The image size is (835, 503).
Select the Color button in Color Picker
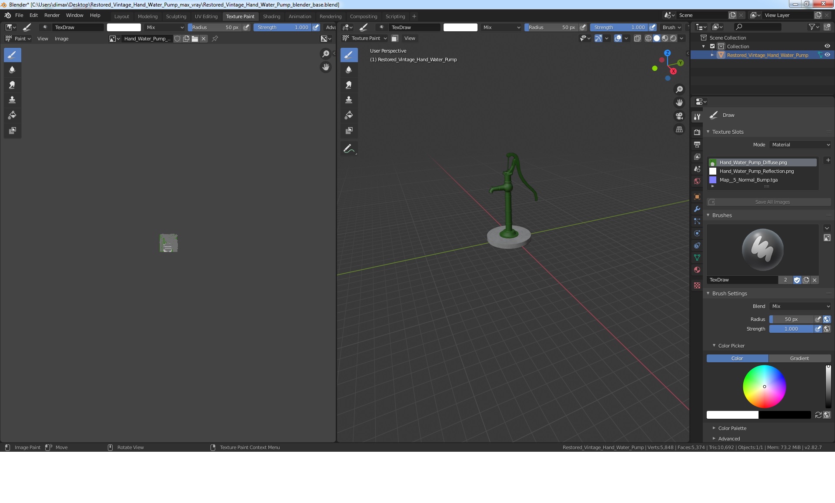point(737,358)
